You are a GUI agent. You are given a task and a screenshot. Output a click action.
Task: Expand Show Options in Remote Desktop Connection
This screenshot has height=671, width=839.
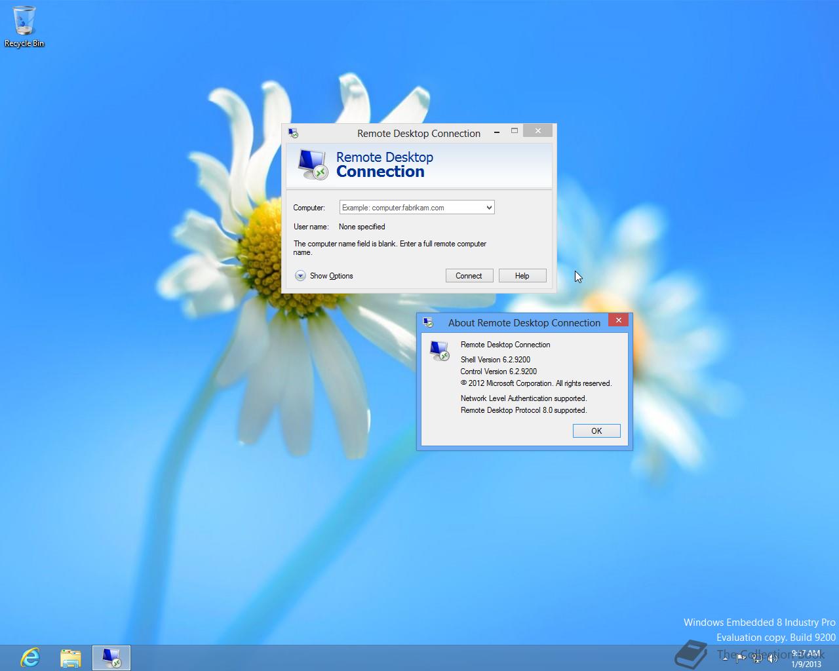(324, 276)
